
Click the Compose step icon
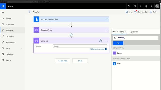click(x=36, y=41)
